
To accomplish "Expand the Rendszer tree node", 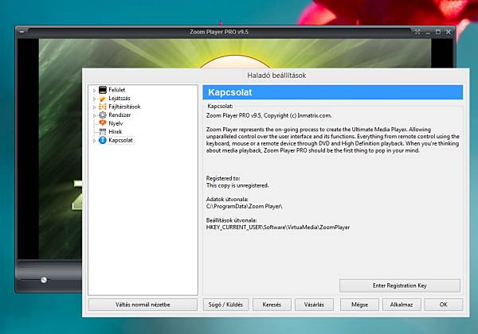I will (94, 115).
